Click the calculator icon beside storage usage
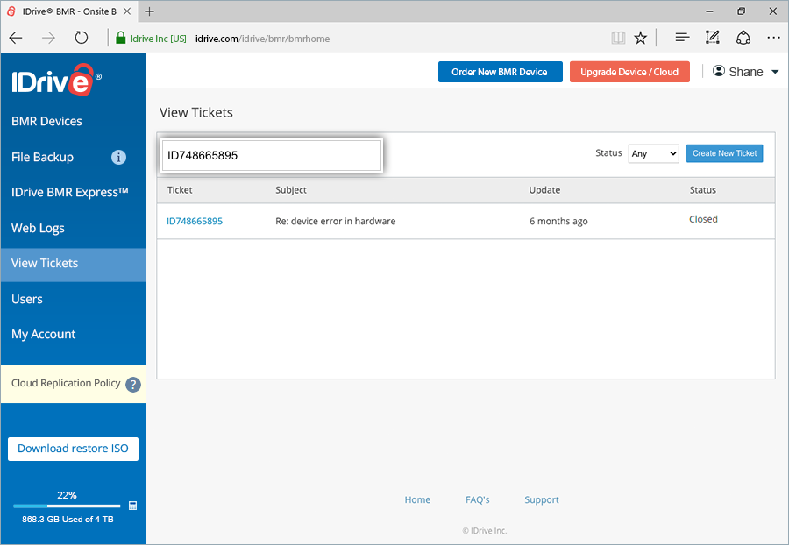This screenshot has height=545, width=789. (x=133, y=506)
